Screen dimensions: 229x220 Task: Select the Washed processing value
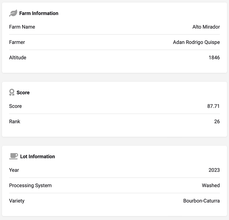tap(211, 186)
